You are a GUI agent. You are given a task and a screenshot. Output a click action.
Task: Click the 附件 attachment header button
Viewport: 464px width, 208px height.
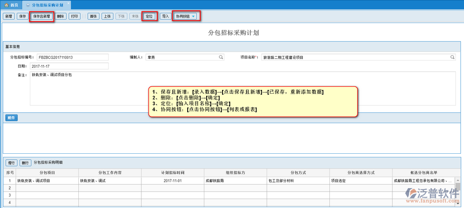pyautogui.click(x=12, y=118)
